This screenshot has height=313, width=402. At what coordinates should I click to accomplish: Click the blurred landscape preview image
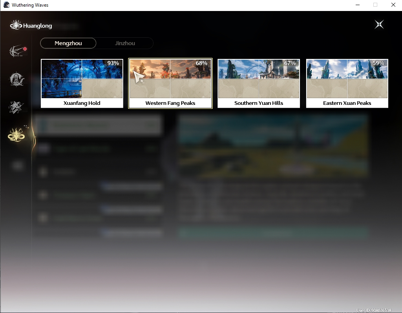tap(274, 146)
